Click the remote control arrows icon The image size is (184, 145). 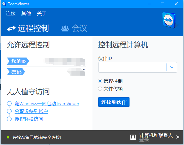[x=11, y=28]
